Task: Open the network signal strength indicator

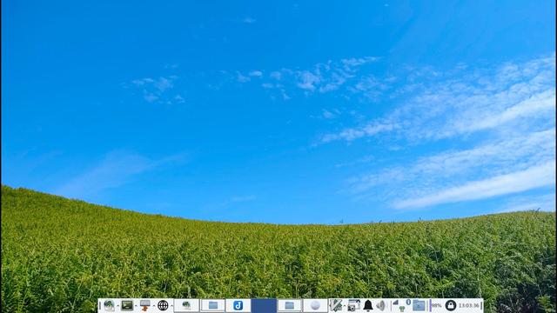Action: click(396, 303)
